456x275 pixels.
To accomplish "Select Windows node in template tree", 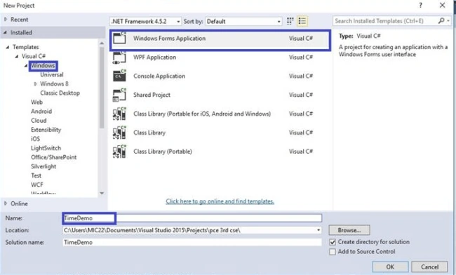I will [x=43, y=66].
